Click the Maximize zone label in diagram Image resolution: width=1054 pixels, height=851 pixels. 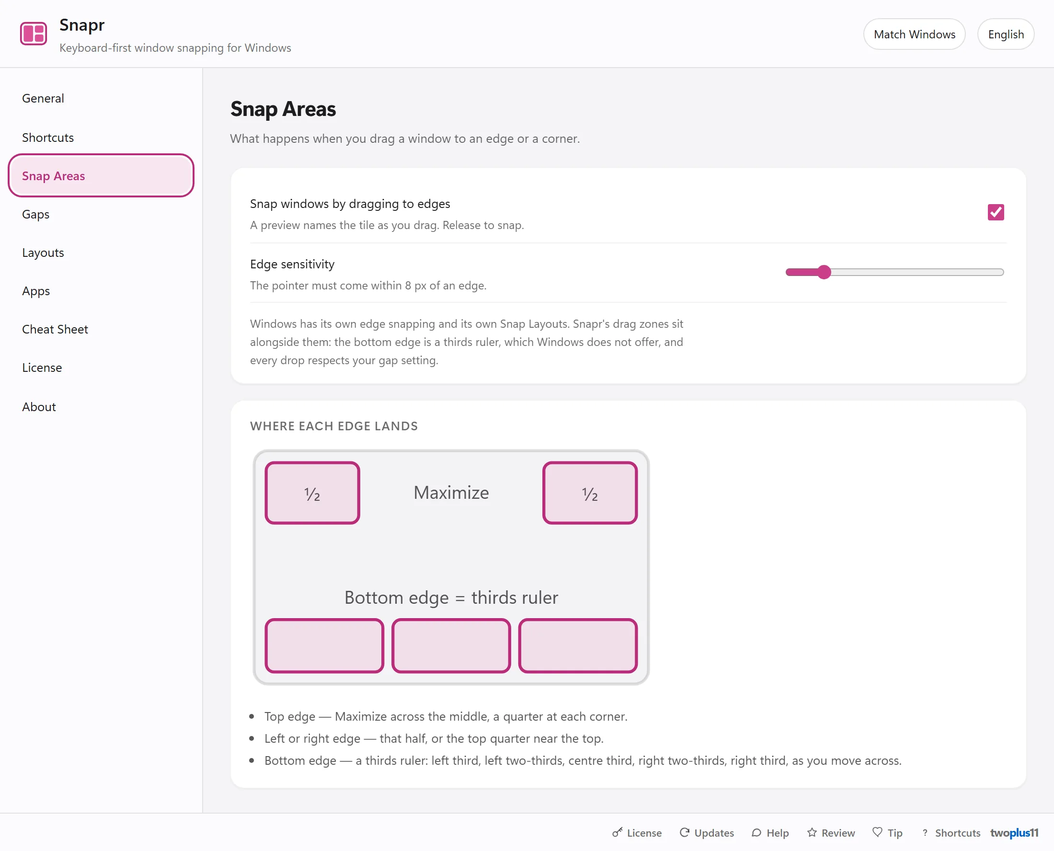coord(451,493)
